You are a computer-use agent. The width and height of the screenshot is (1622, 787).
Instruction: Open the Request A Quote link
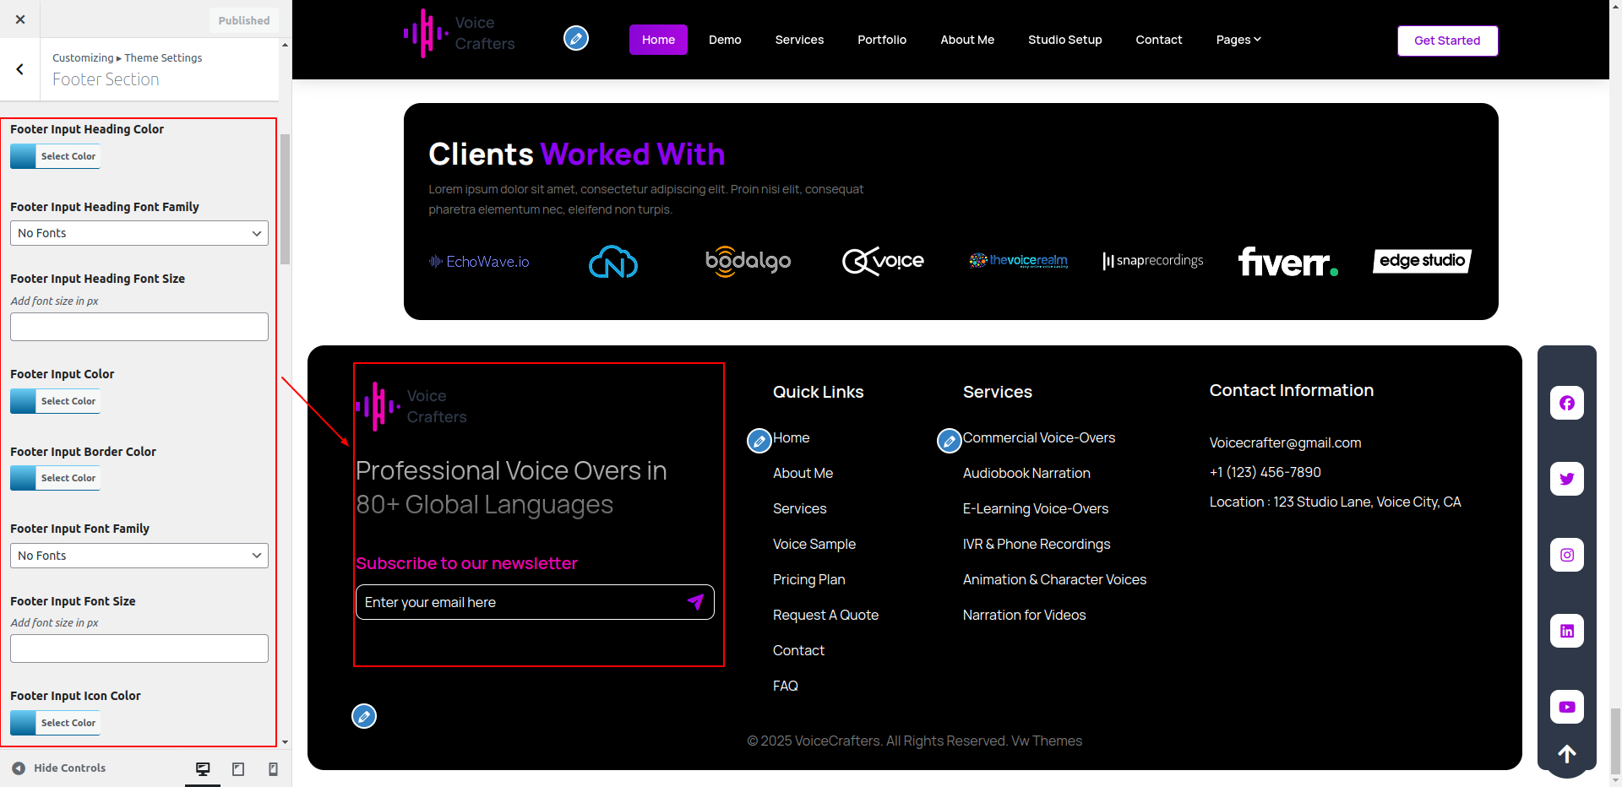coord(825,615)
